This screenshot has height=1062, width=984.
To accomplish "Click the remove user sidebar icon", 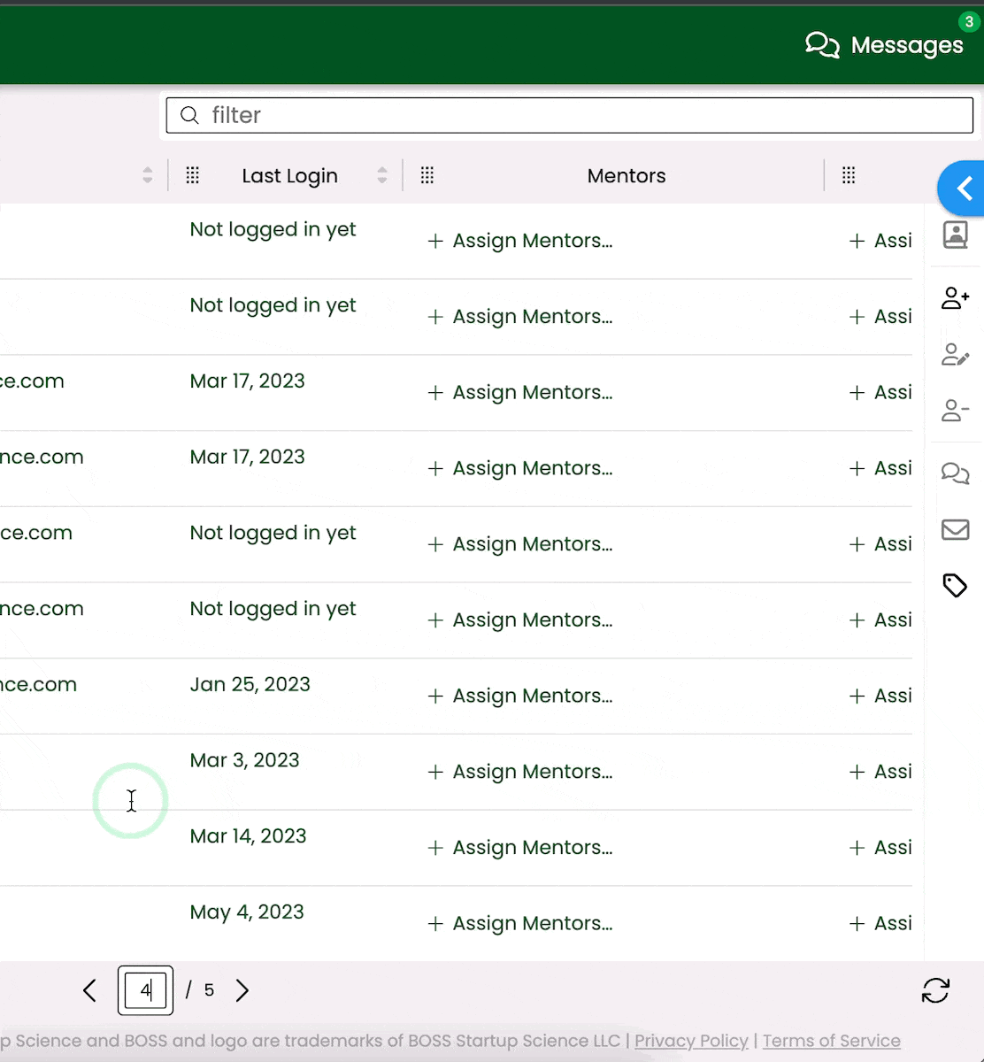I will [955, 411].
